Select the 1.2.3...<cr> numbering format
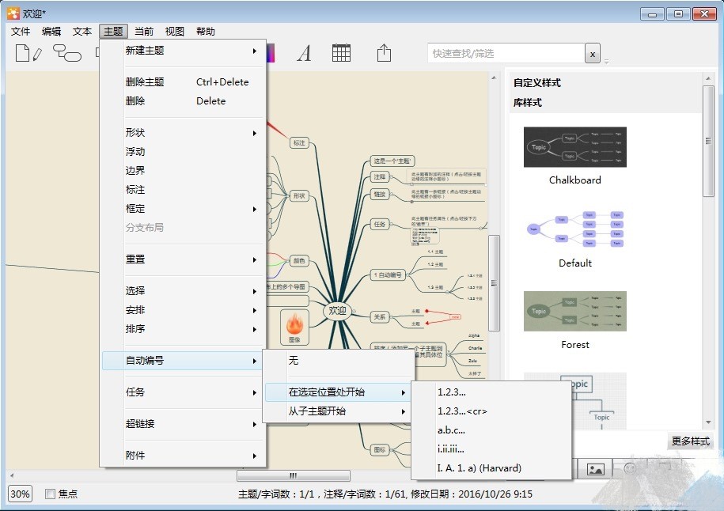This screenshot has width=724, height=511. pyautogui.click(x=467, y=411)
